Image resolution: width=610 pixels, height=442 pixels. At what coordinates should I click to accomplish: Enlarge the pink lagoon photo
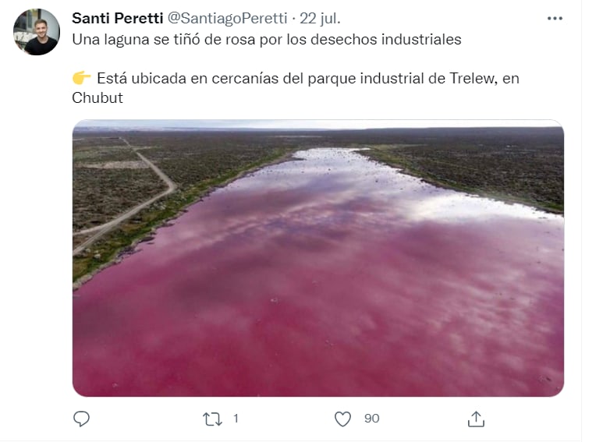click(x=318, y=258)
